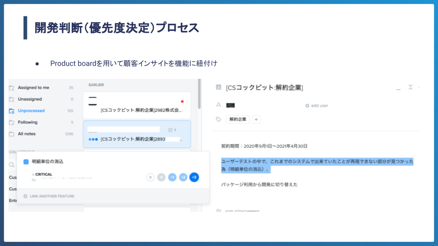Click the user person icon
Image resolution: width=438 pixels, height=246 pixels.
(x=219, y=105)
